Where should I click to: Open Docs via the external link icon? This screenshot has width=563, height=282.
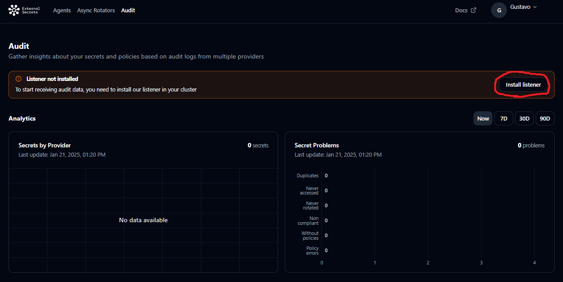473,10
